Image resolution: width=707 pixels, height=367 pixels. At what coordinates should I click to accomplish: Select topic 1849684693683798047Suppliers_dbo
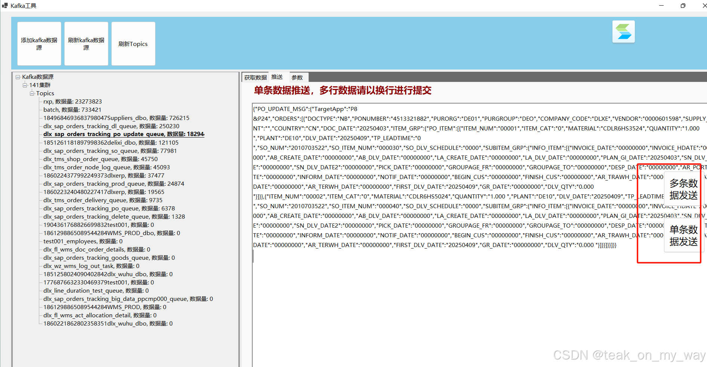tap(116, 118)
